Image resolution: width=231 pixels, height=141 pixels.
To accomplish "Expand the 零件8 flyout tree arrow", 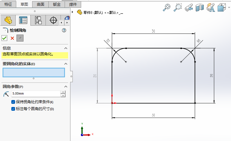I will (x=72, y=12).
